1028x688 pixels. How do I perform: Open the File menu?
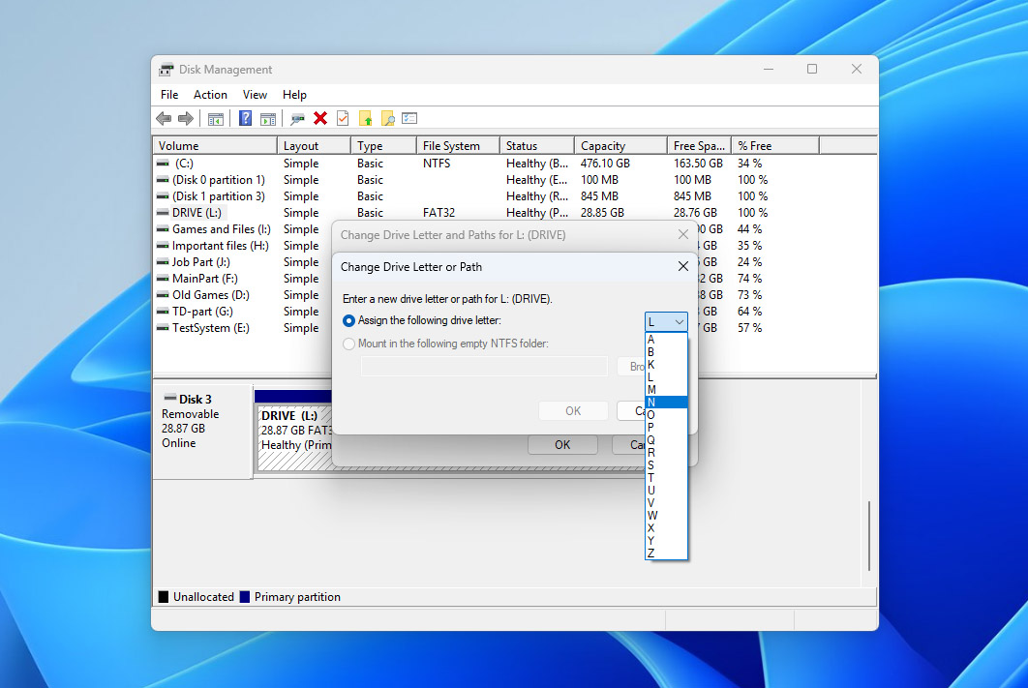[169, 95]
